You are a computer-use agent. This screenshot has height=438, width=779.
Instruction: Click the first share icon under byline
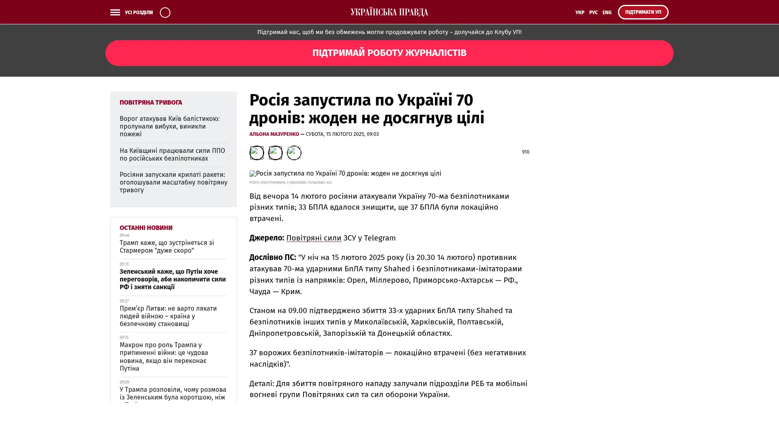(256, 152)
